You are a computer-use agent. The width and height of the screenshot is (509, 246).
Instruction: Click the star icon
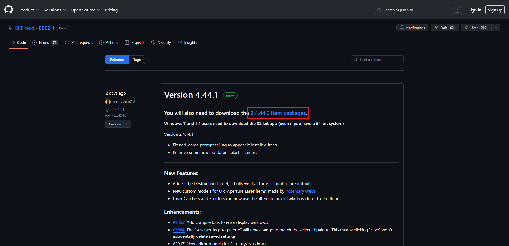click(x=467, y=28)
